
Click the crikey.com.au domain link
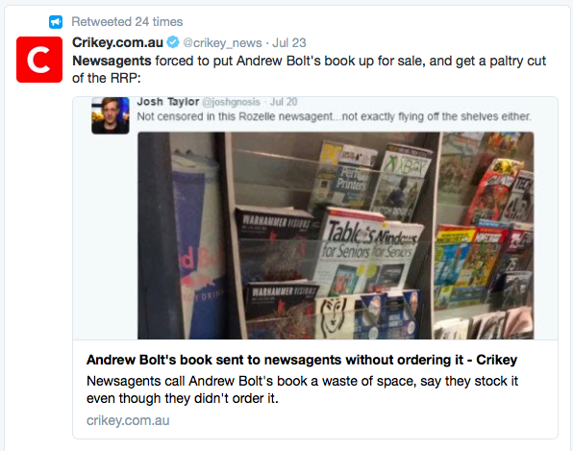pos(128,420)
